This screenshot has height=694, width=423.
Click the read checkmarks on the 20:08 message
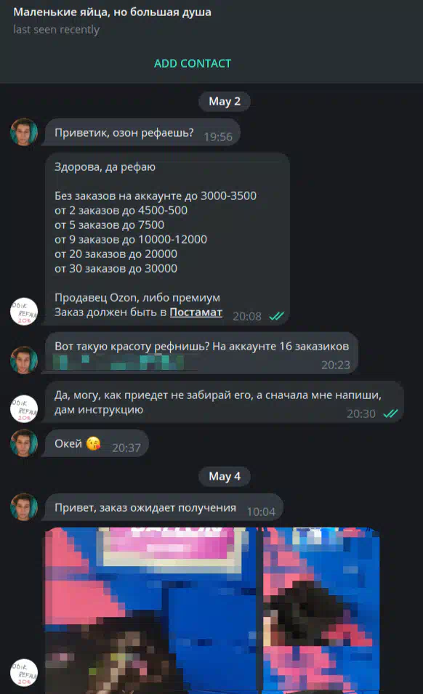coord(276,316)
